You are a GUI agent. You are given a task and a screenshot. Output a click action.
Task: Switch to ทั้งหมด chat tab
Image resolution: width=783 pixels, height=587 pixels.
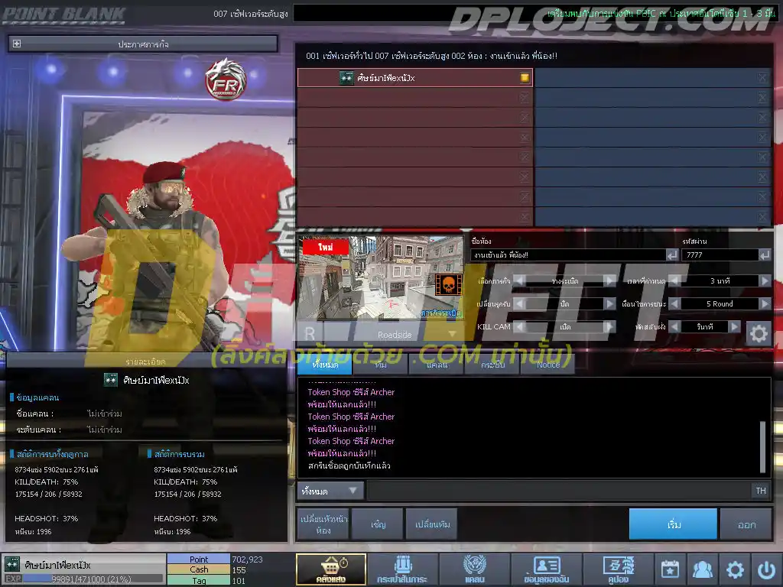325,365
